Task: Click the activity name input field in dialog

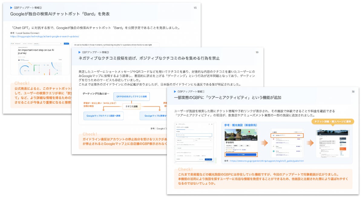Action: pos(194,135)
